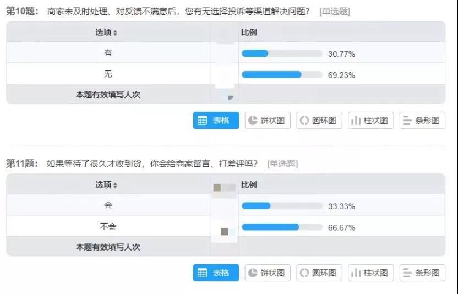
Task: Click 比例 column header in Question 10
Action: 249,32
